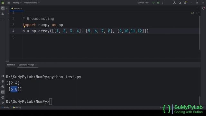Open the Version control dropdown
This screenshot has height=116, width=206.
click(32, 3)
